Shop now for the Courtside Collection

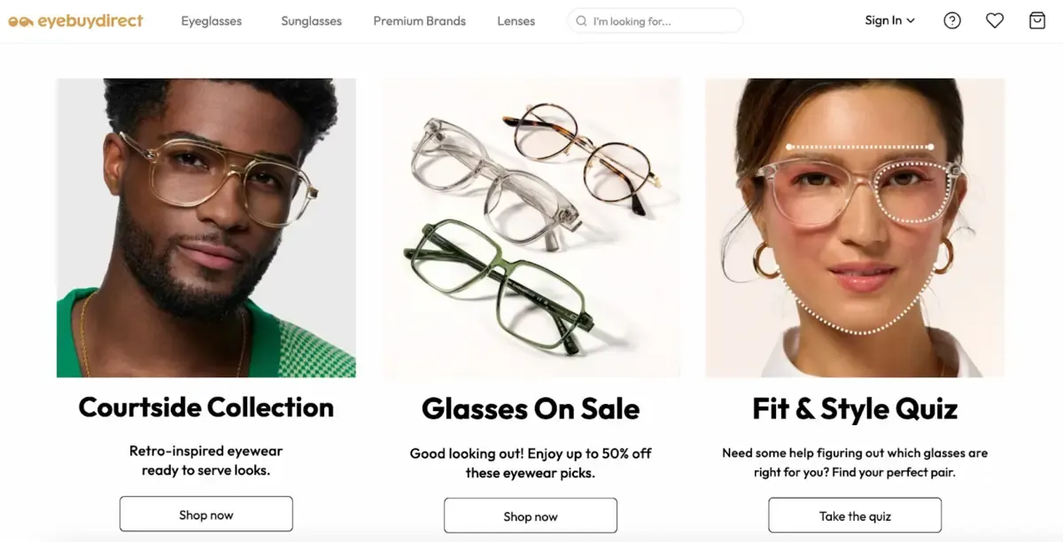(x=206, y=514)
